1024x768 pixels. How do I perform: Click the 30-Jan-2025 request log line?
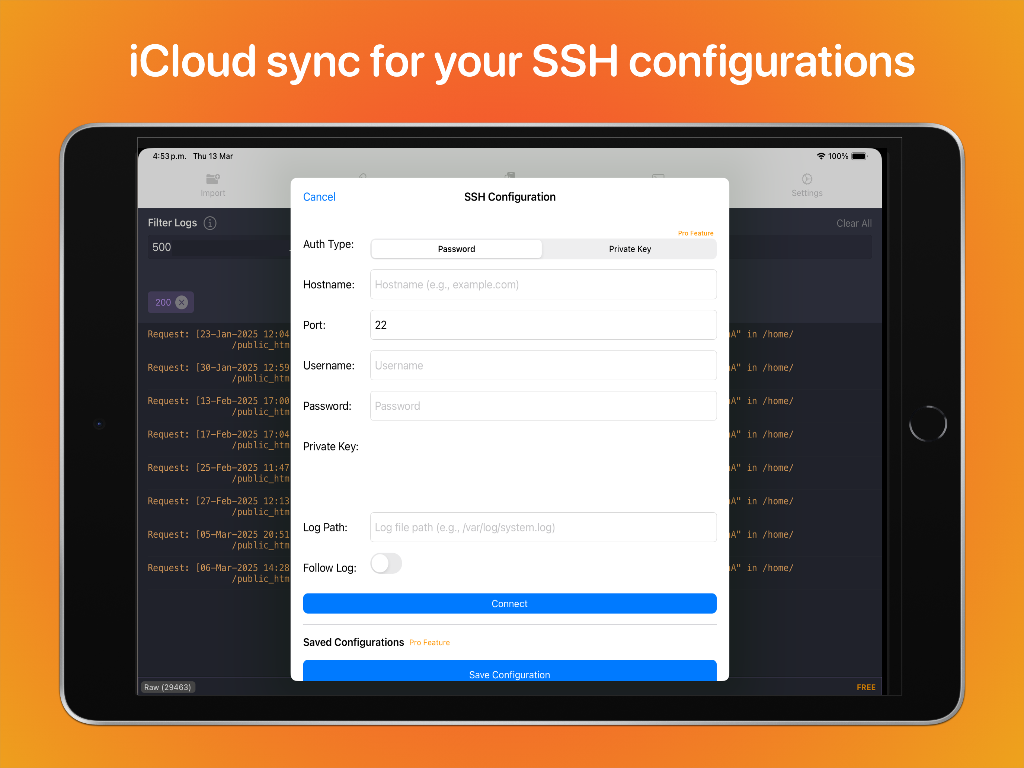pyautogui.click(x=218, y=373)
